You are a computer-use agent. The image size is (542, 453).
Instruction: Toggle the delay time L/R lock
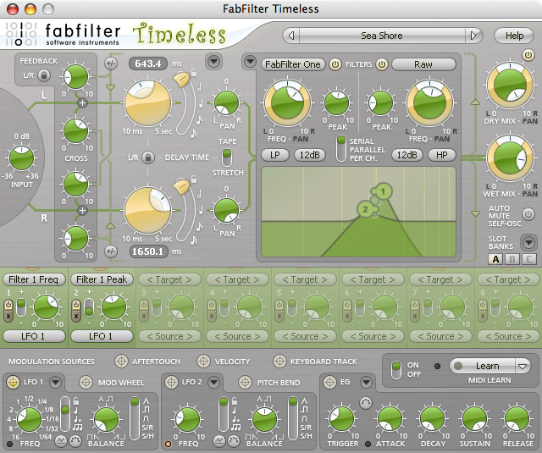tap(148, 157)
